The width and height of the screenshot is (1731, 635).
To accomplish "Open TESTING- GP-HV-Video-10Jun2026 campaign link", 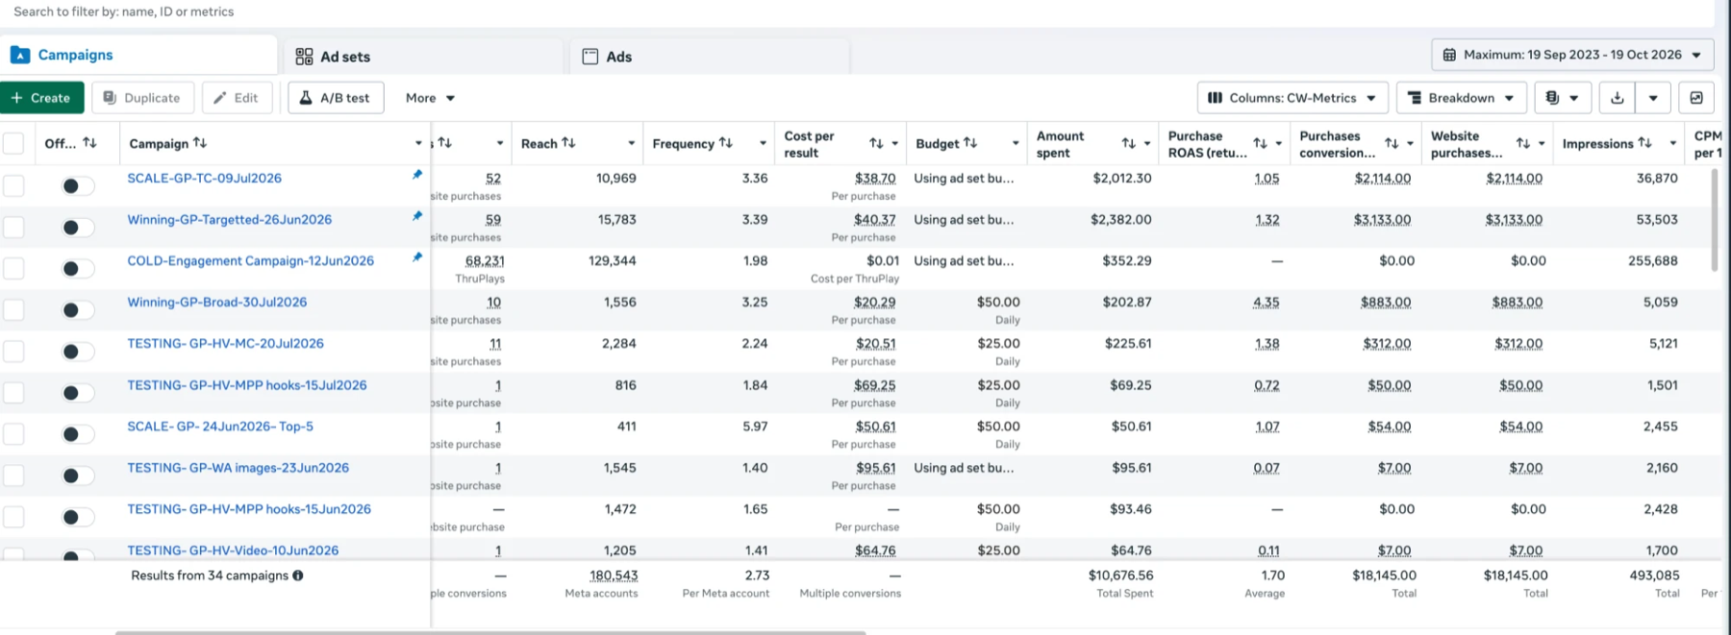I will (233, 550).
